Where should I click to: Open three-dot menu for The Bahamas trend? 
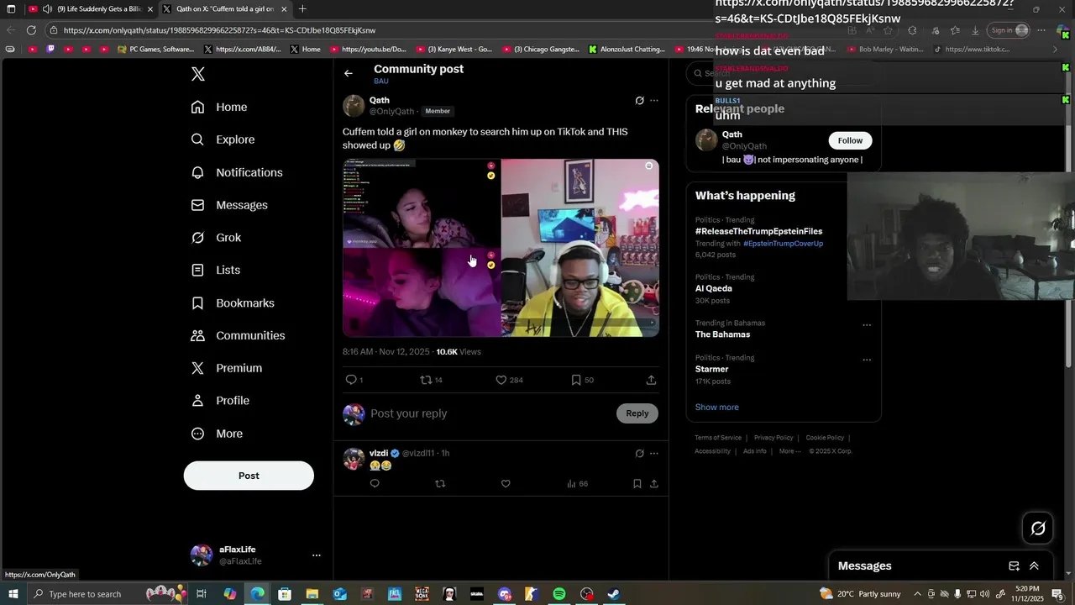pyautogui.click(x=867, y=325)
